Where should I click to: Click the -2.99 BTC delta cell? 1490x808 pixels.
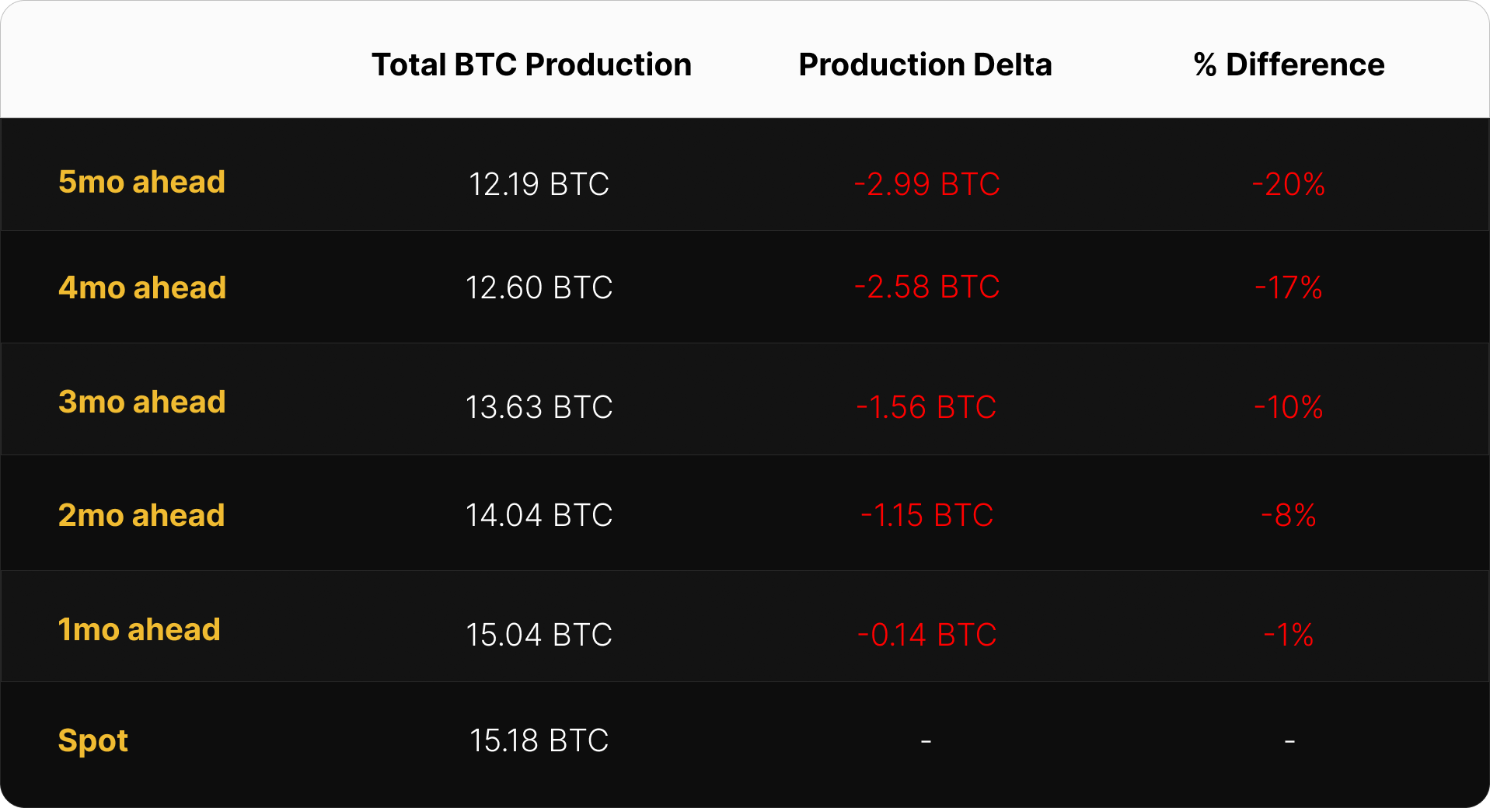coord(926,184)
